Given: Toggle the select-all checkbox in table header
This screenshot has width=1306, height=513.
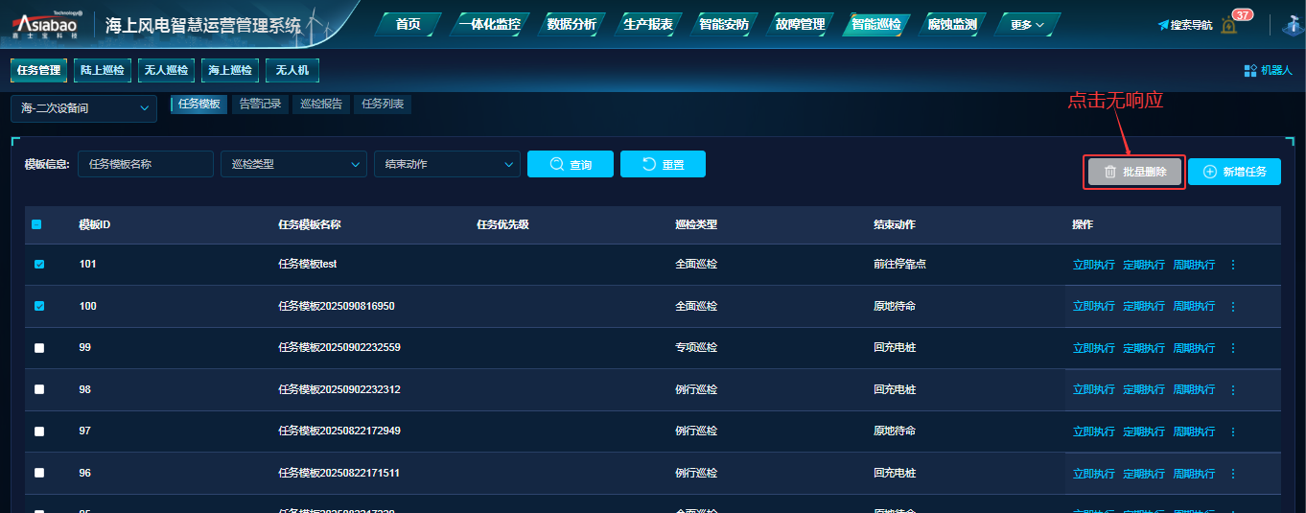Looking at the screenshot, I should [x=36, y=225].
